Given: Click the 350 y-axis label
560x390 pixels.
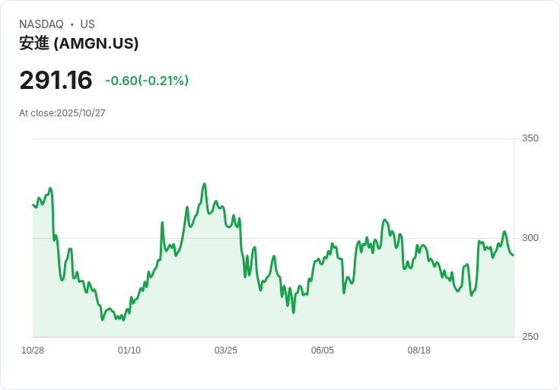Looking at the screenshot, I should click(530, 138).
